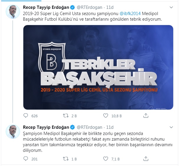Retweet the first tweet with 2 B retweets
The width and height of the screenshot is (180, 166).
66,115
